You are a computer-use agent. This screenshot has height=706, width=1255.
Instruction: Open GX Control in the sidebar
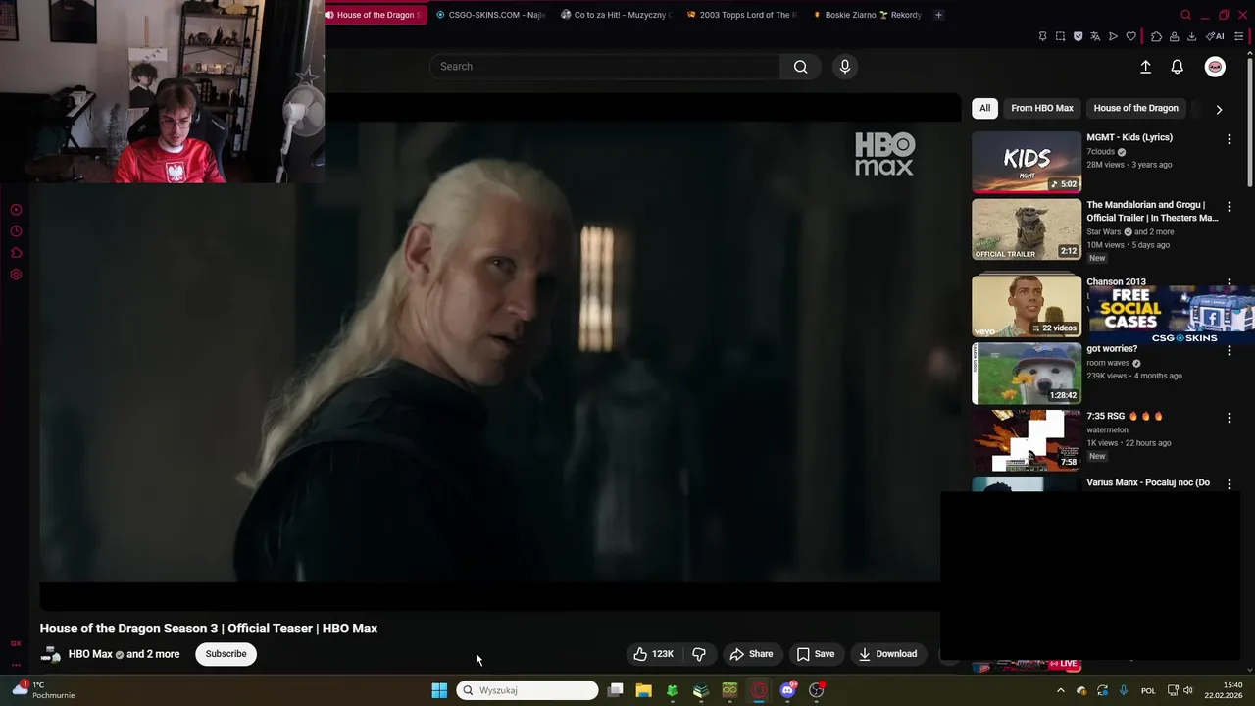16,643
